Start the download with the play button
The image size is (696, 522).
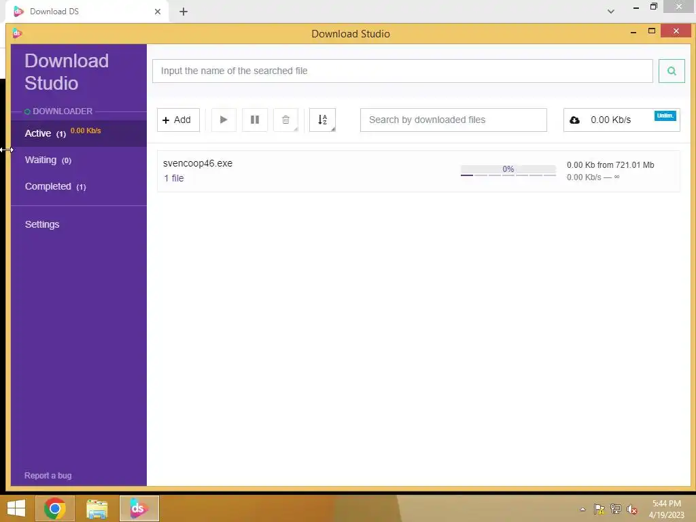pos(224,120)
